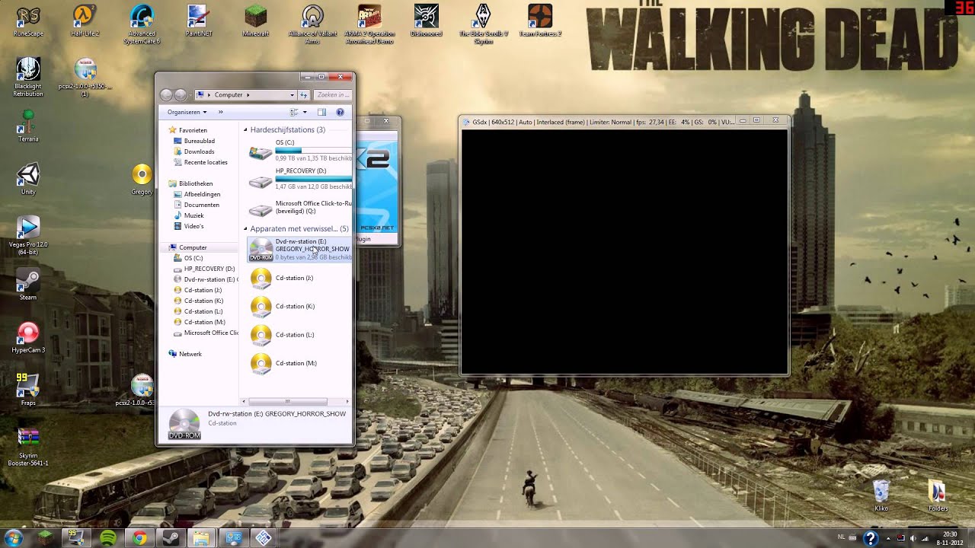
Task: Launch the Terraria desktop shortcut
Action: 28,126
